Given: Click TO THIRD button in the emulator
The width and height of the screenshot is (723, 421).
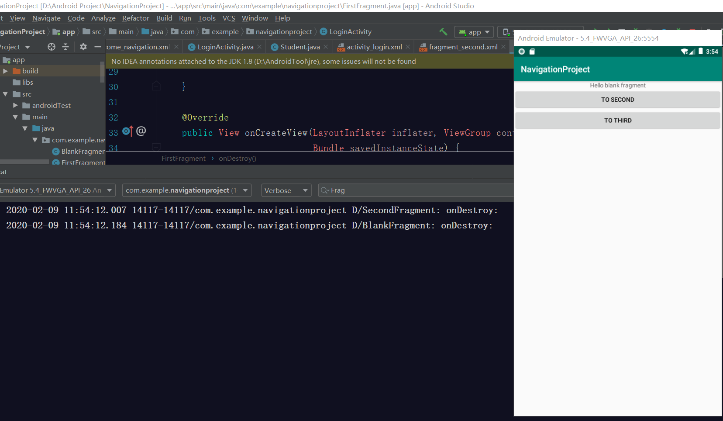Looking at the screenshot, I should coord(617,121).
